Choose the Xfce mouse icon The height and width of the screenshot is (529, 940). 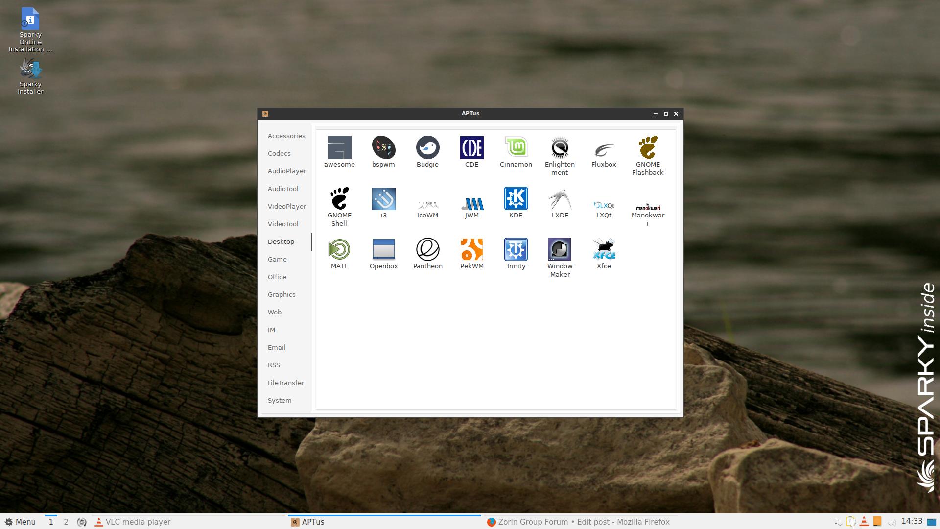604,249
